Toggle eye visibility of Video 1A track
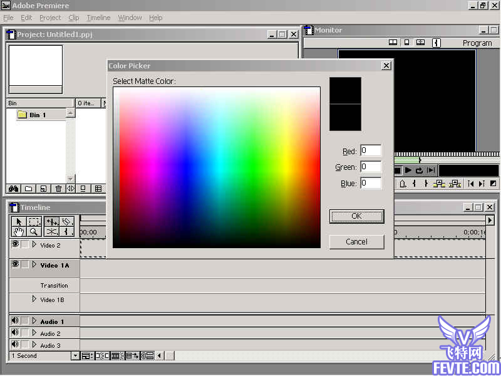The height and width of the screenshot is (376, 501). [15, 264]
